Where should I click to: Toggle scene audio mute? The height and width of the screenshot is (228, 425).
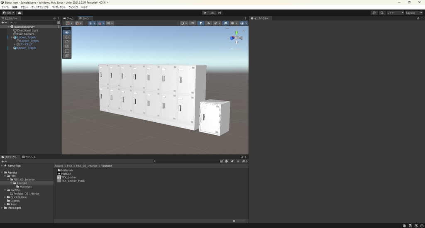pos(208,23)
